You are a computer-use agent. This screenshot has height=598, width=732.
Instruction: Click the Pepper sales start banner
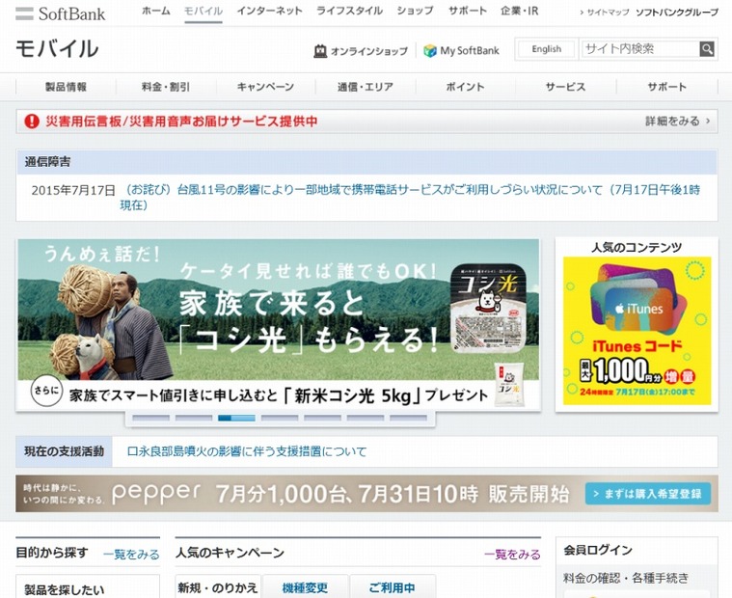(x=366, y=494)
